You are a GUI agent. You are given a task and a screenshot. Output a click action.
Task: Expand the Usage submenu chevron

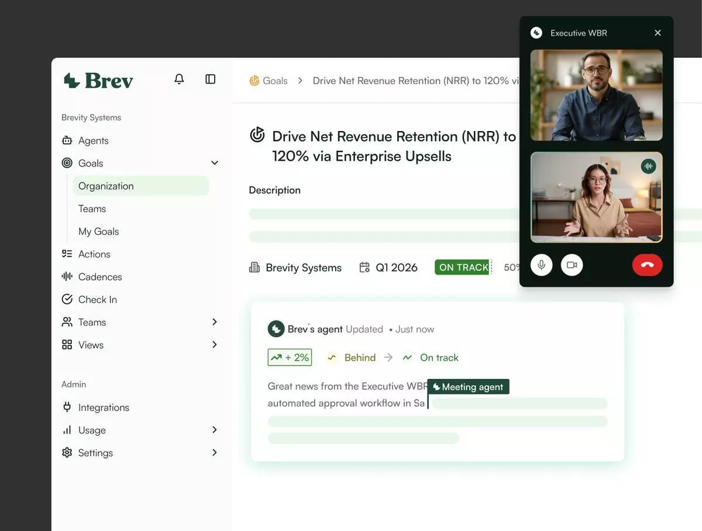click(215, 430)
